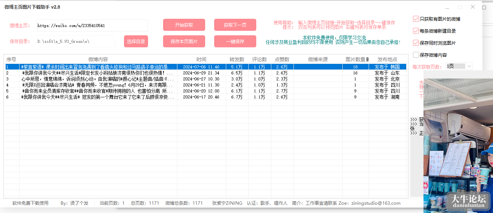The height and width of the screenshot is (213, 493).
Task: Click the 微博来源 column header
Action: (318, 59)
